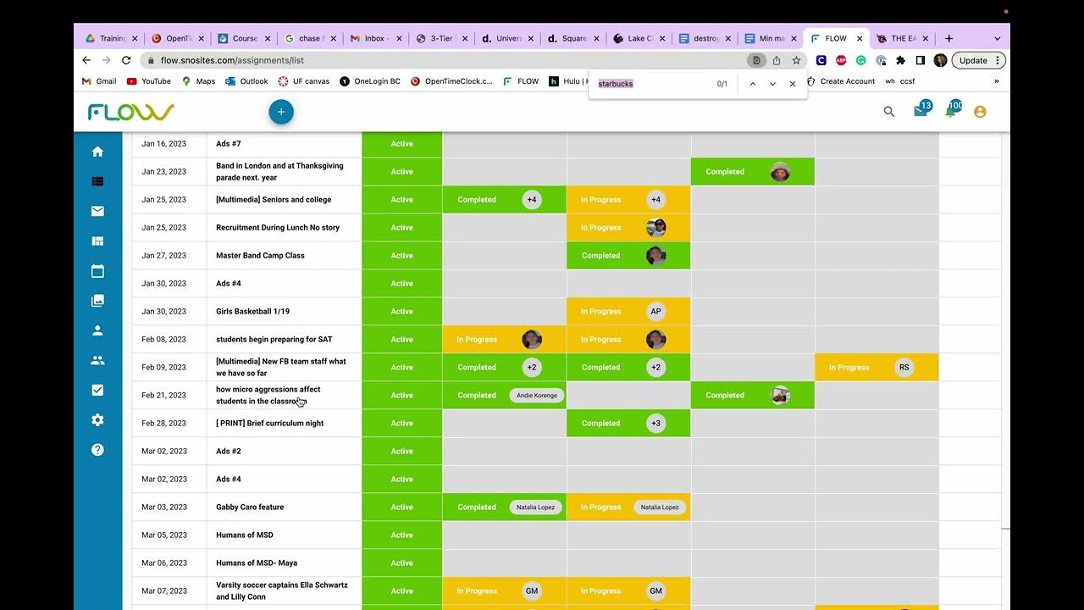Image resolution: width=1084 pixels, height=610 pixels.
Task: Click the search magnifier in FLOW header
Action: 889,112
